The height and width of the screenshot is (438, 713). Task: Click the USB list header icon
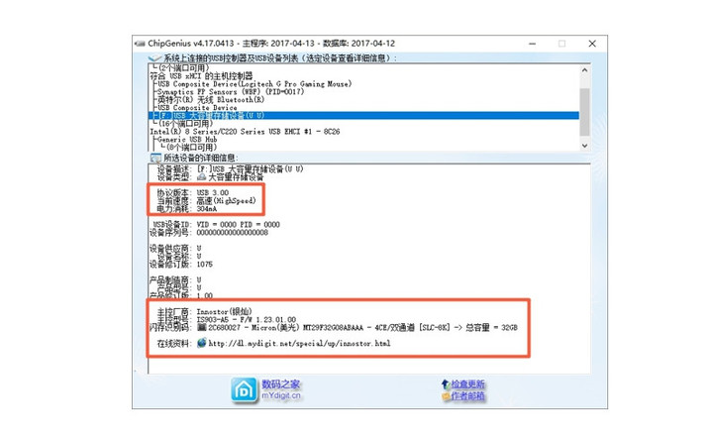tap(155, 58)
